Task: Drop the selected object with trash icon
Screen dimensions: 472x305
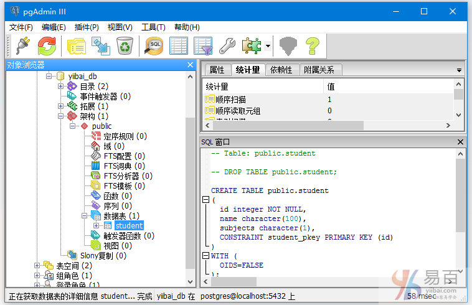Action: point(125,45)
